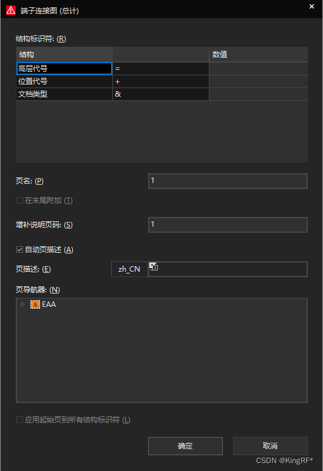
Task: Click the 增补说明页码 input field
Action: pyautogui.click(x=228, y=225)
